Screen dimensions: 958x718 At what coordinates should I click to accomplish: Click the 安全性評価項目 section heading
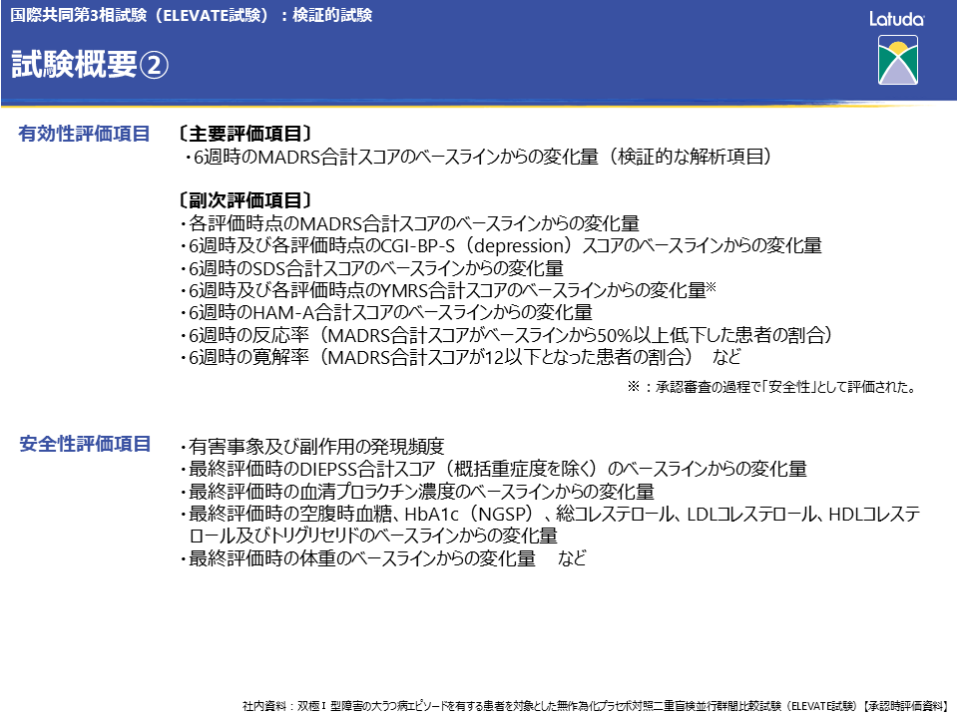click(x=85, y=444)
